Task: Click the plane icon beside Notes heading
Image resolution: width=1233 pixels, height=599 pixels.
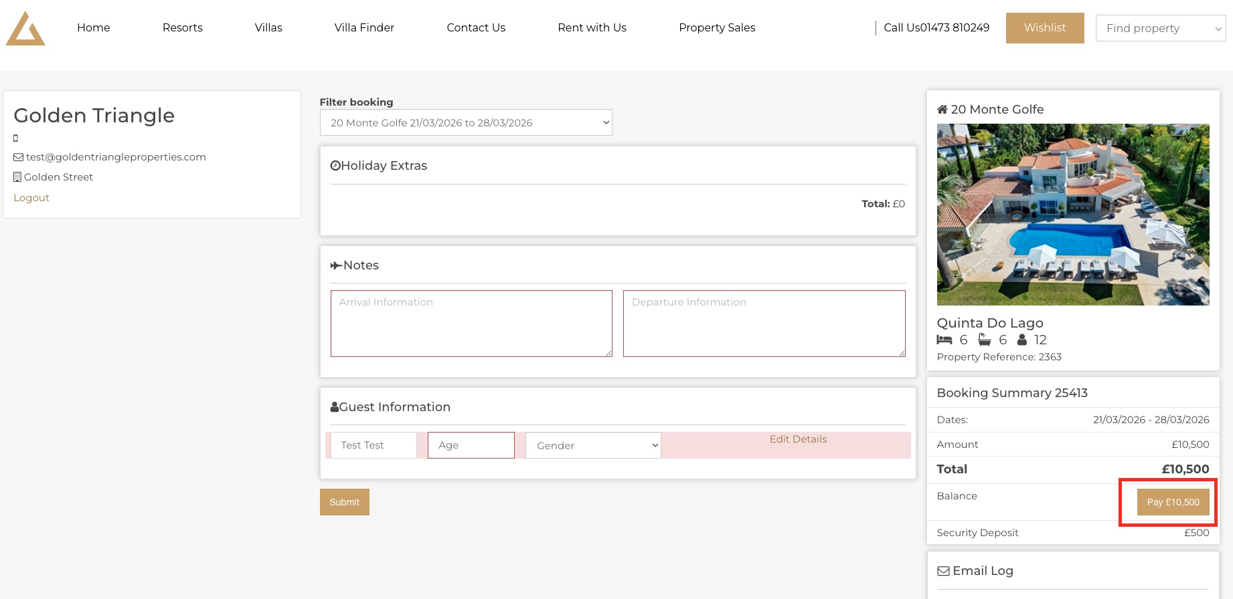Action: (x=336, y=265)
